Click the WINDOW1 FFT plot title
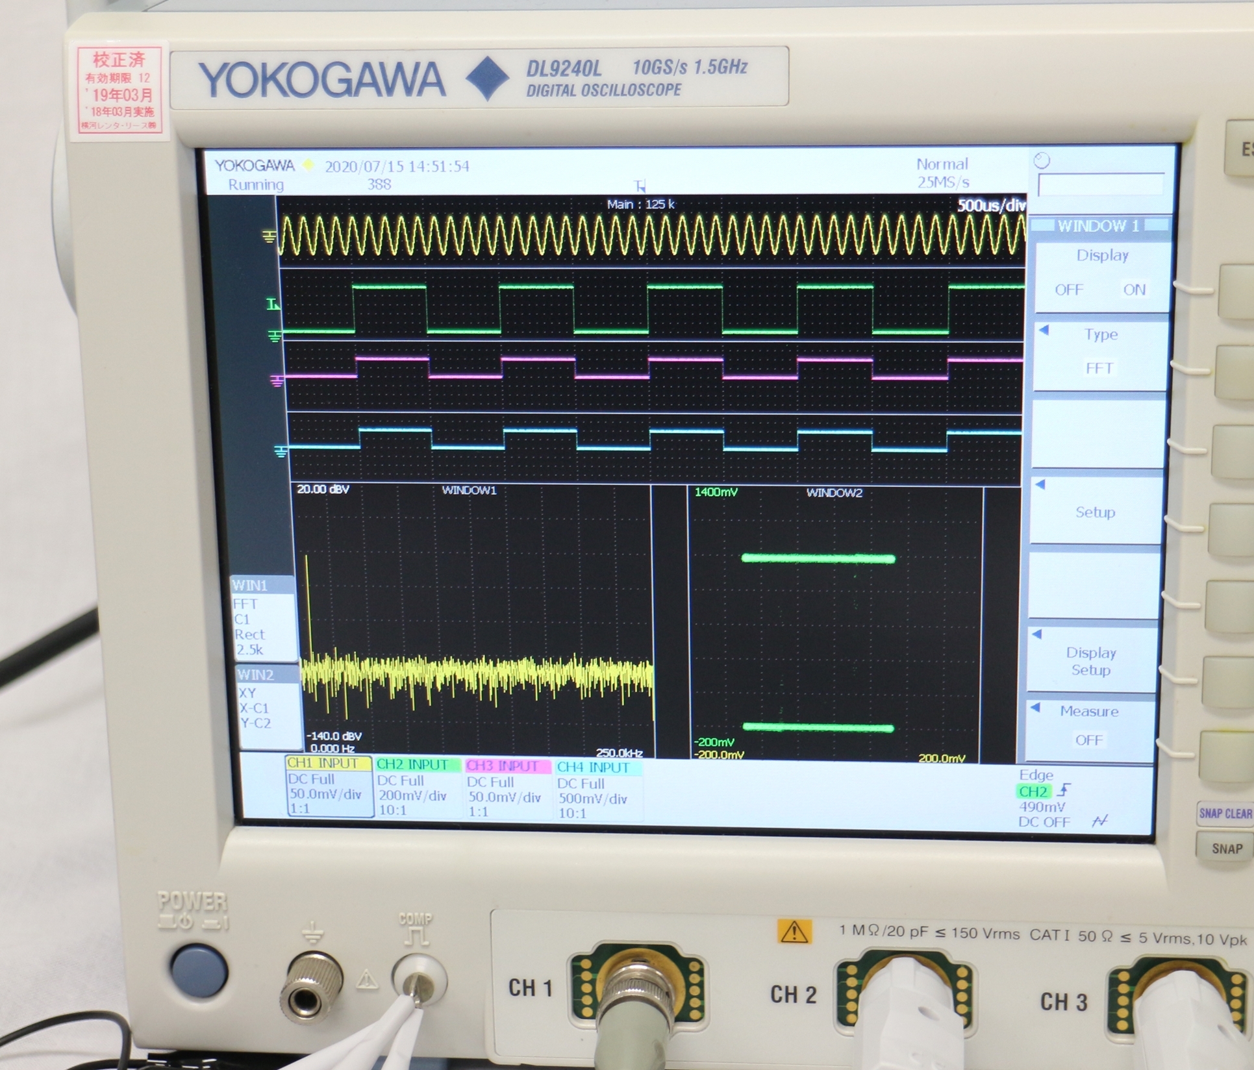The width and height of the screenshot is (1254, 1070). click(x=469, y=490)
